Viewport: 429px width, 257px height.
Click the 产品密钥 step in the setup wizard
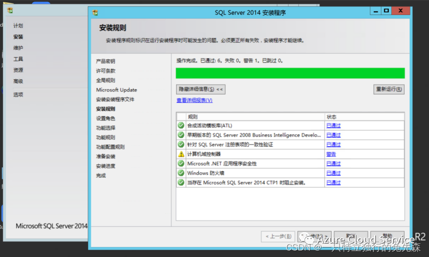106,61
